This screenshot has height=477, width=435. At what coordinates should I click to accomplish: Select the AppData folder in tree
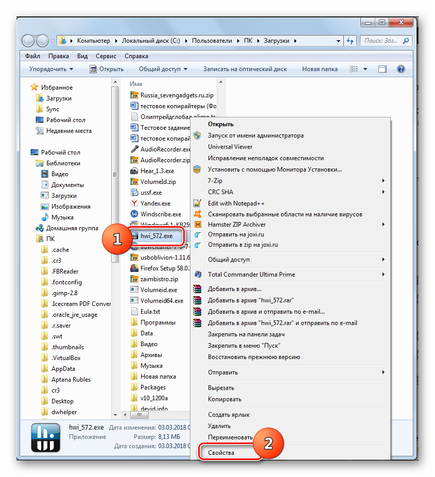click(63, 369)
